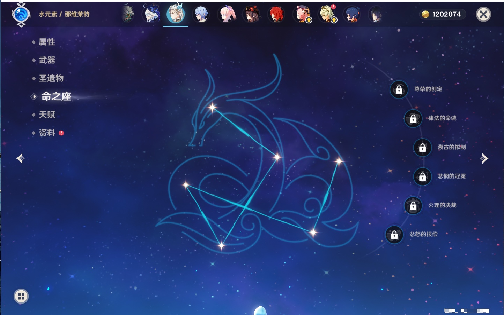Open the 属性 attributes tab
Image resolution: width=504 pixels, height=315 pixels.
pyautogui.click(x=47, y=42)
